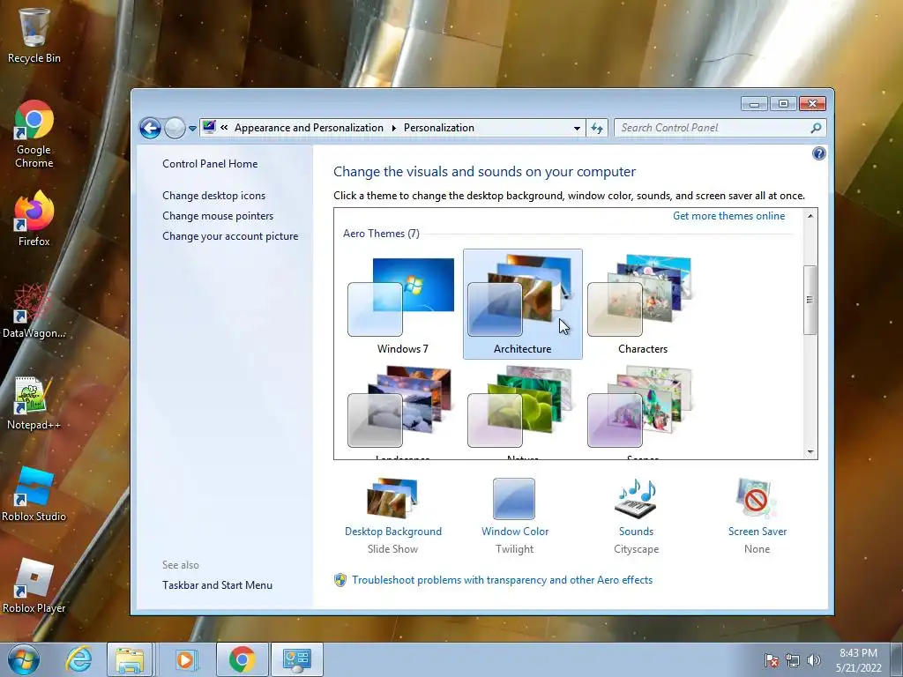The height and width of the screenshot is (677, 903).
Task: Open Action Center flag tray icon
Action: [x=772, y=660]
